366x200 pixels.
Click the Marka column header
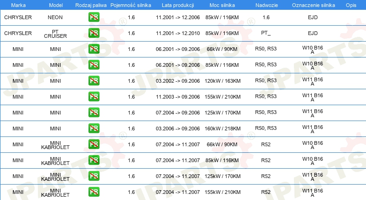[x=18, y=5]
